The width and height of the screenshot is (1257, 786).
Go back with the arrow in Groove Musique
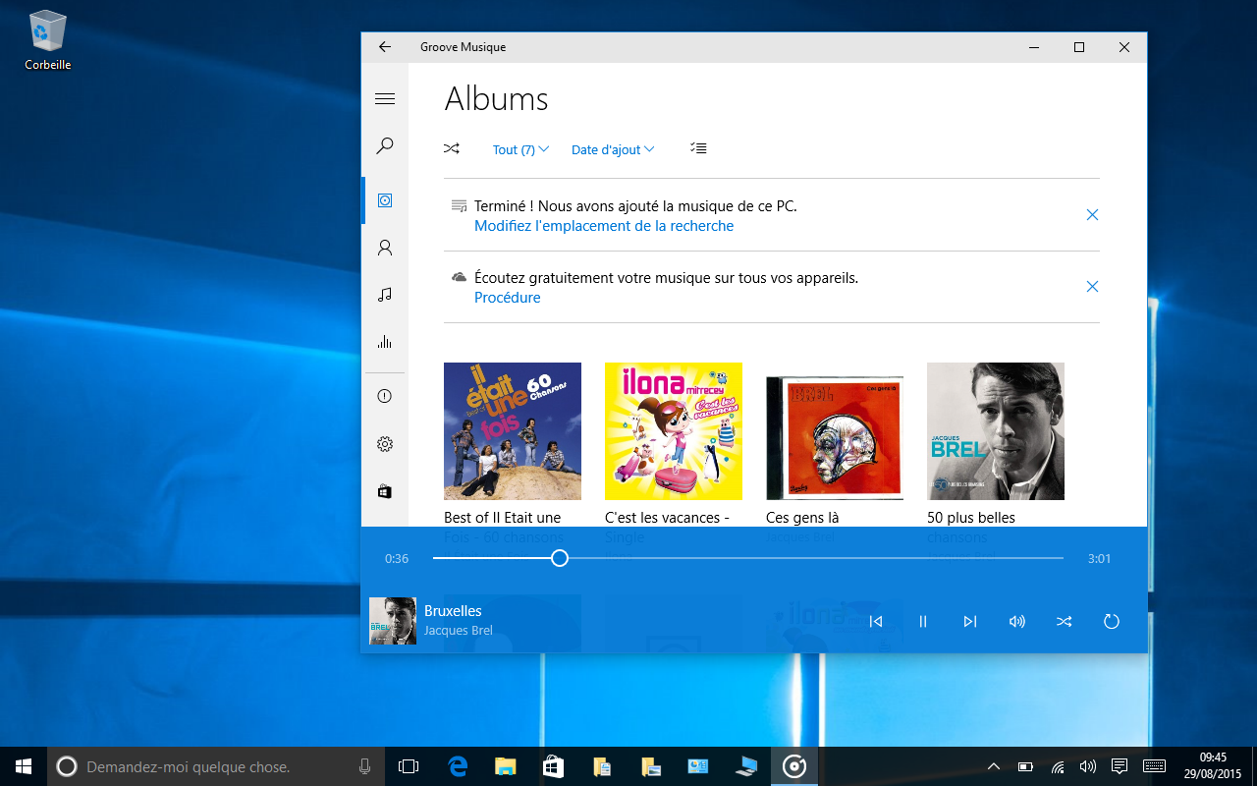(385, 47)
